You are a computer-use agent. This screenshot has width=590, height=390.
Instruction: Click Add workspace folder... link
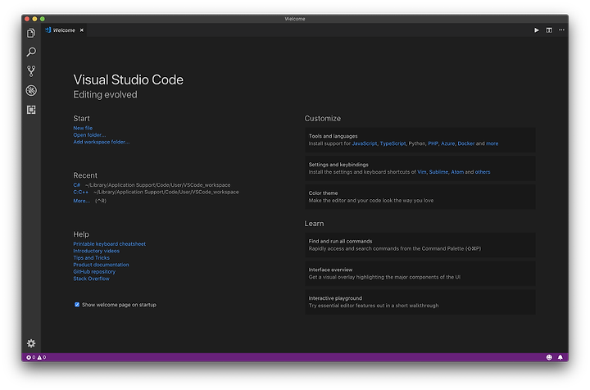(102, 142)
